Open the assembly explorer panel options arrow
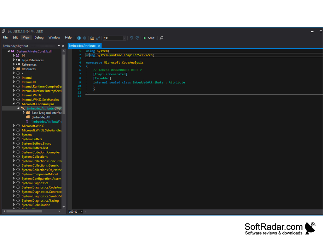This screenshot has width=323, height=243. 59,46
